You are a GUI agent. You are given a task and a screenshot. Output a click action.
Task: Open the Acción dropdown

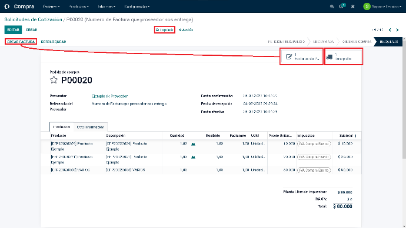[x=186, y=30]
